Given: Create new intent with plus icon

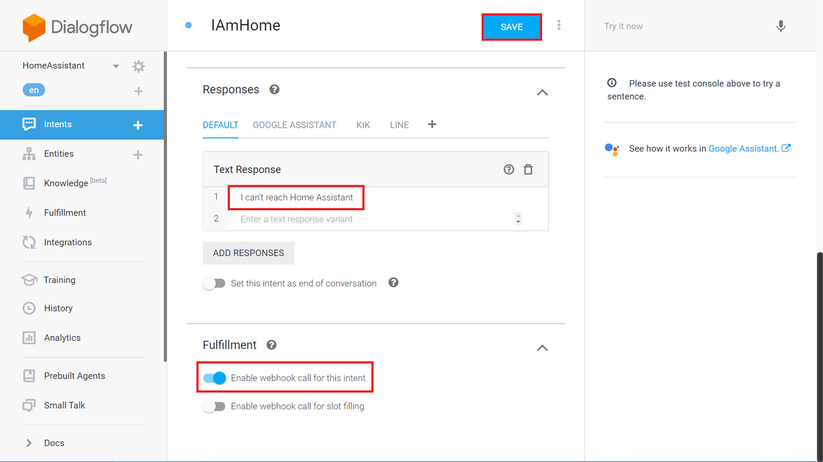Looking at the screenshot, I should point(138,125).
